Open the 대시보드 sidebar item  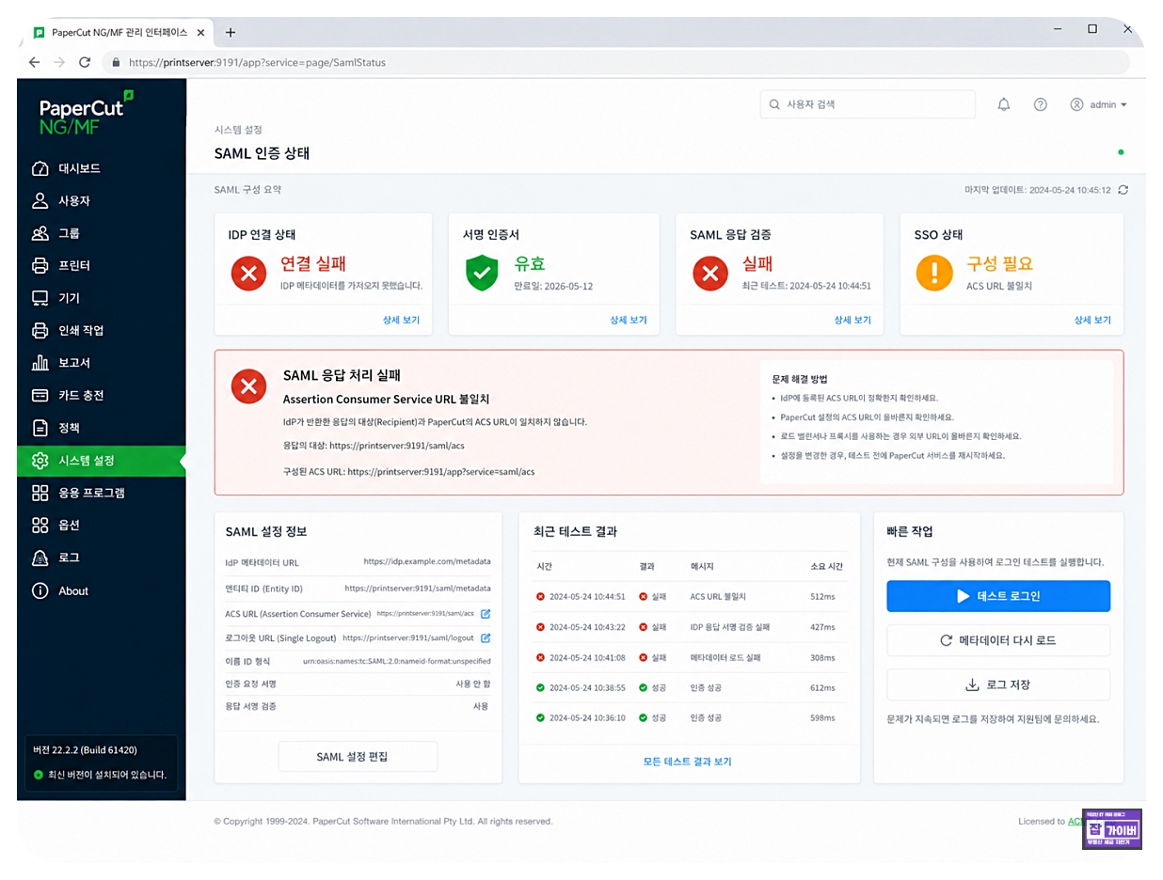tap(102, 169)
